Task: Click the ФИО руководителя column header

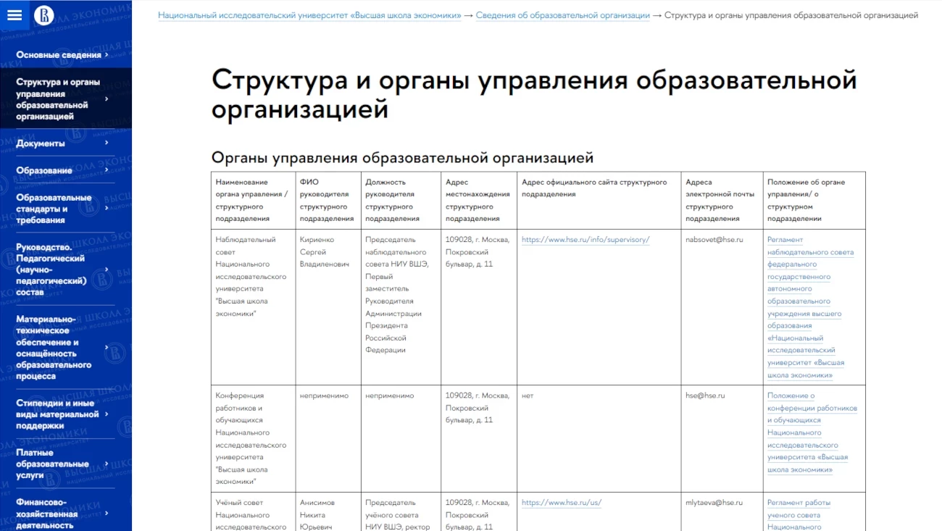Action: pyautogui.click(x=327, y=201)
